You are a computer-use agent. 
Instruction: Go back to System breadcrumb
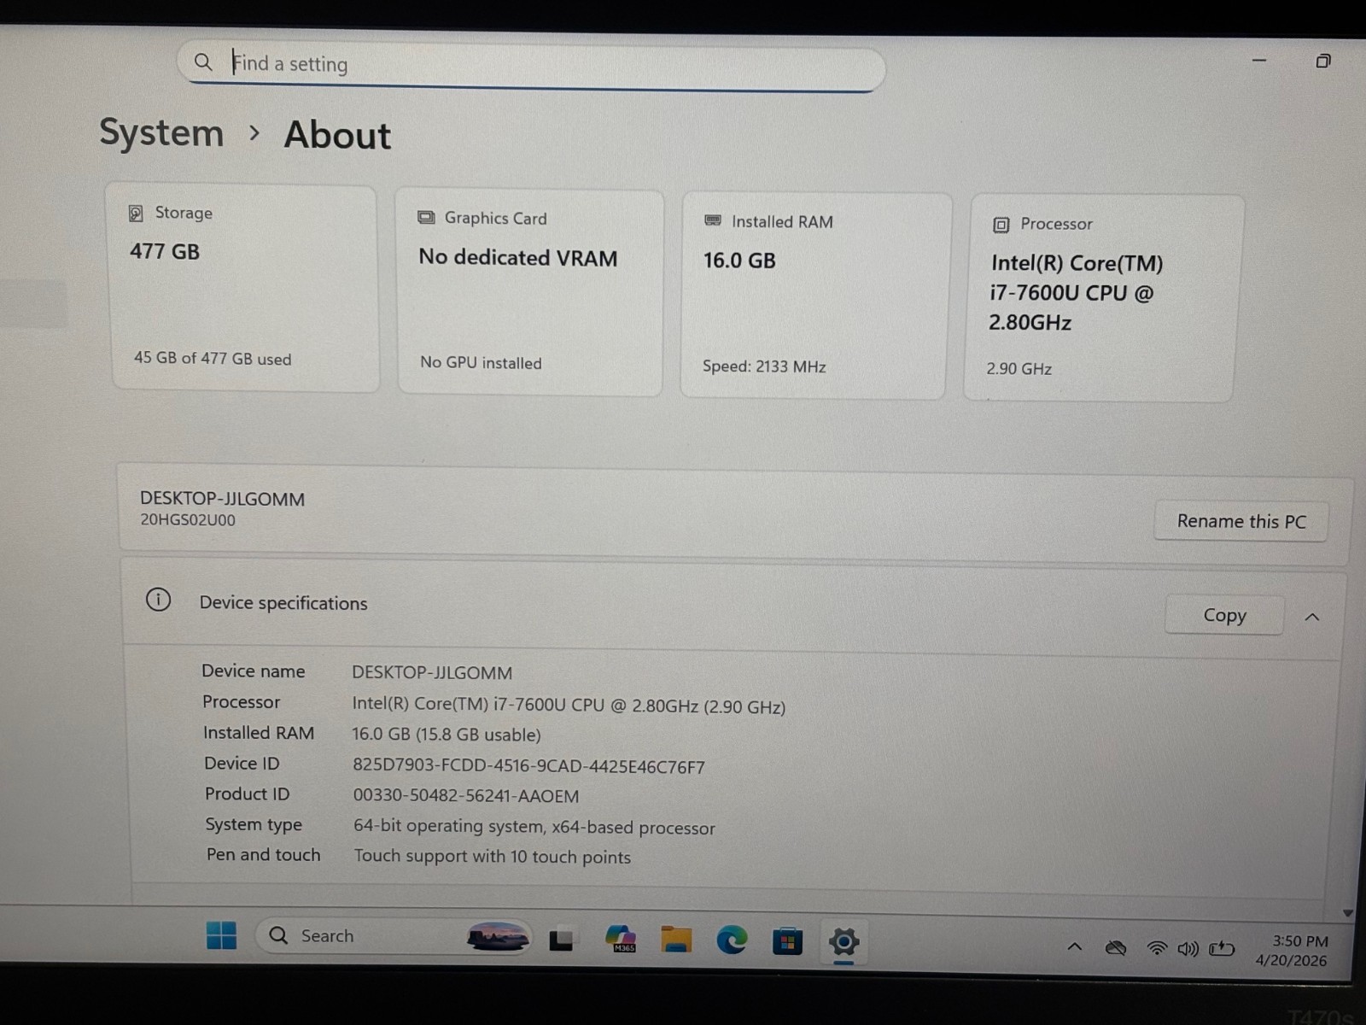[161, 133]
